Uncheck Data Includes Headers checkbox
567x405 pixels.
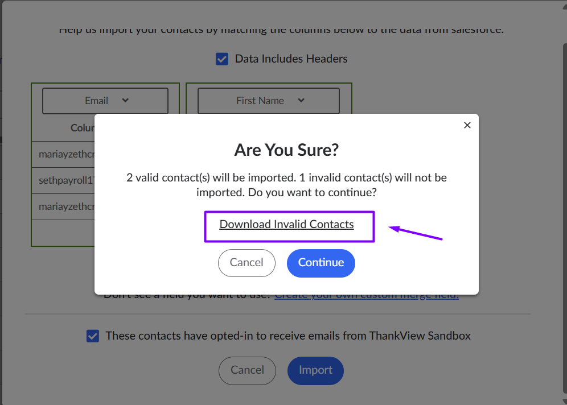point(222,59)
